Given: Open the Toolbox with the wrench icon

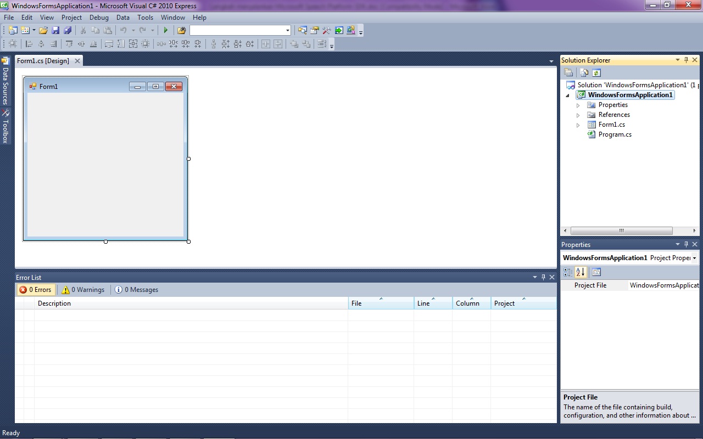Looking at the screenshot, I should point(326,30).
